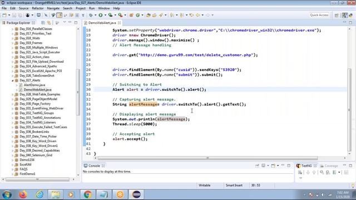Minimize the Package Explorer panel
This screenshot has height=200, width=356.
click(x=70, y=22)
